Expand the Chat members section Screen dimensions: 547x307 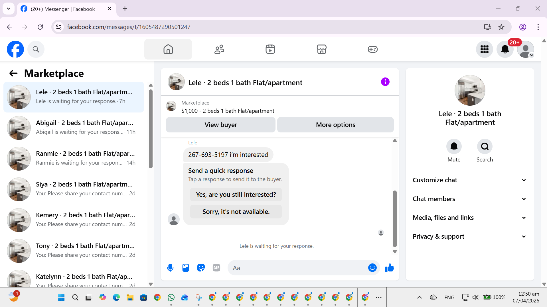[469, 199]
